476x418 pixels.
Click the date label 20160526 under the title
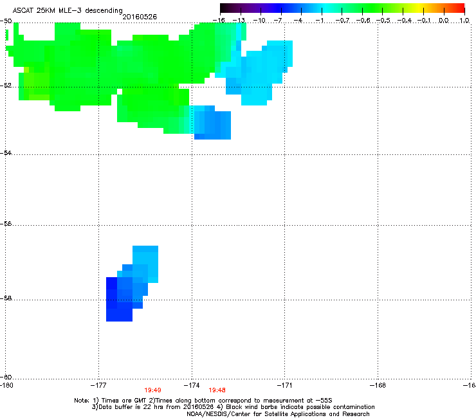pos(140,17)
